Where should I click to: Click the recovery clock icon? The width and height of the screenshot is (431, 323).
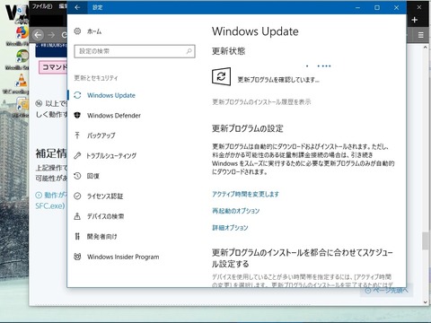click(77, 176)
